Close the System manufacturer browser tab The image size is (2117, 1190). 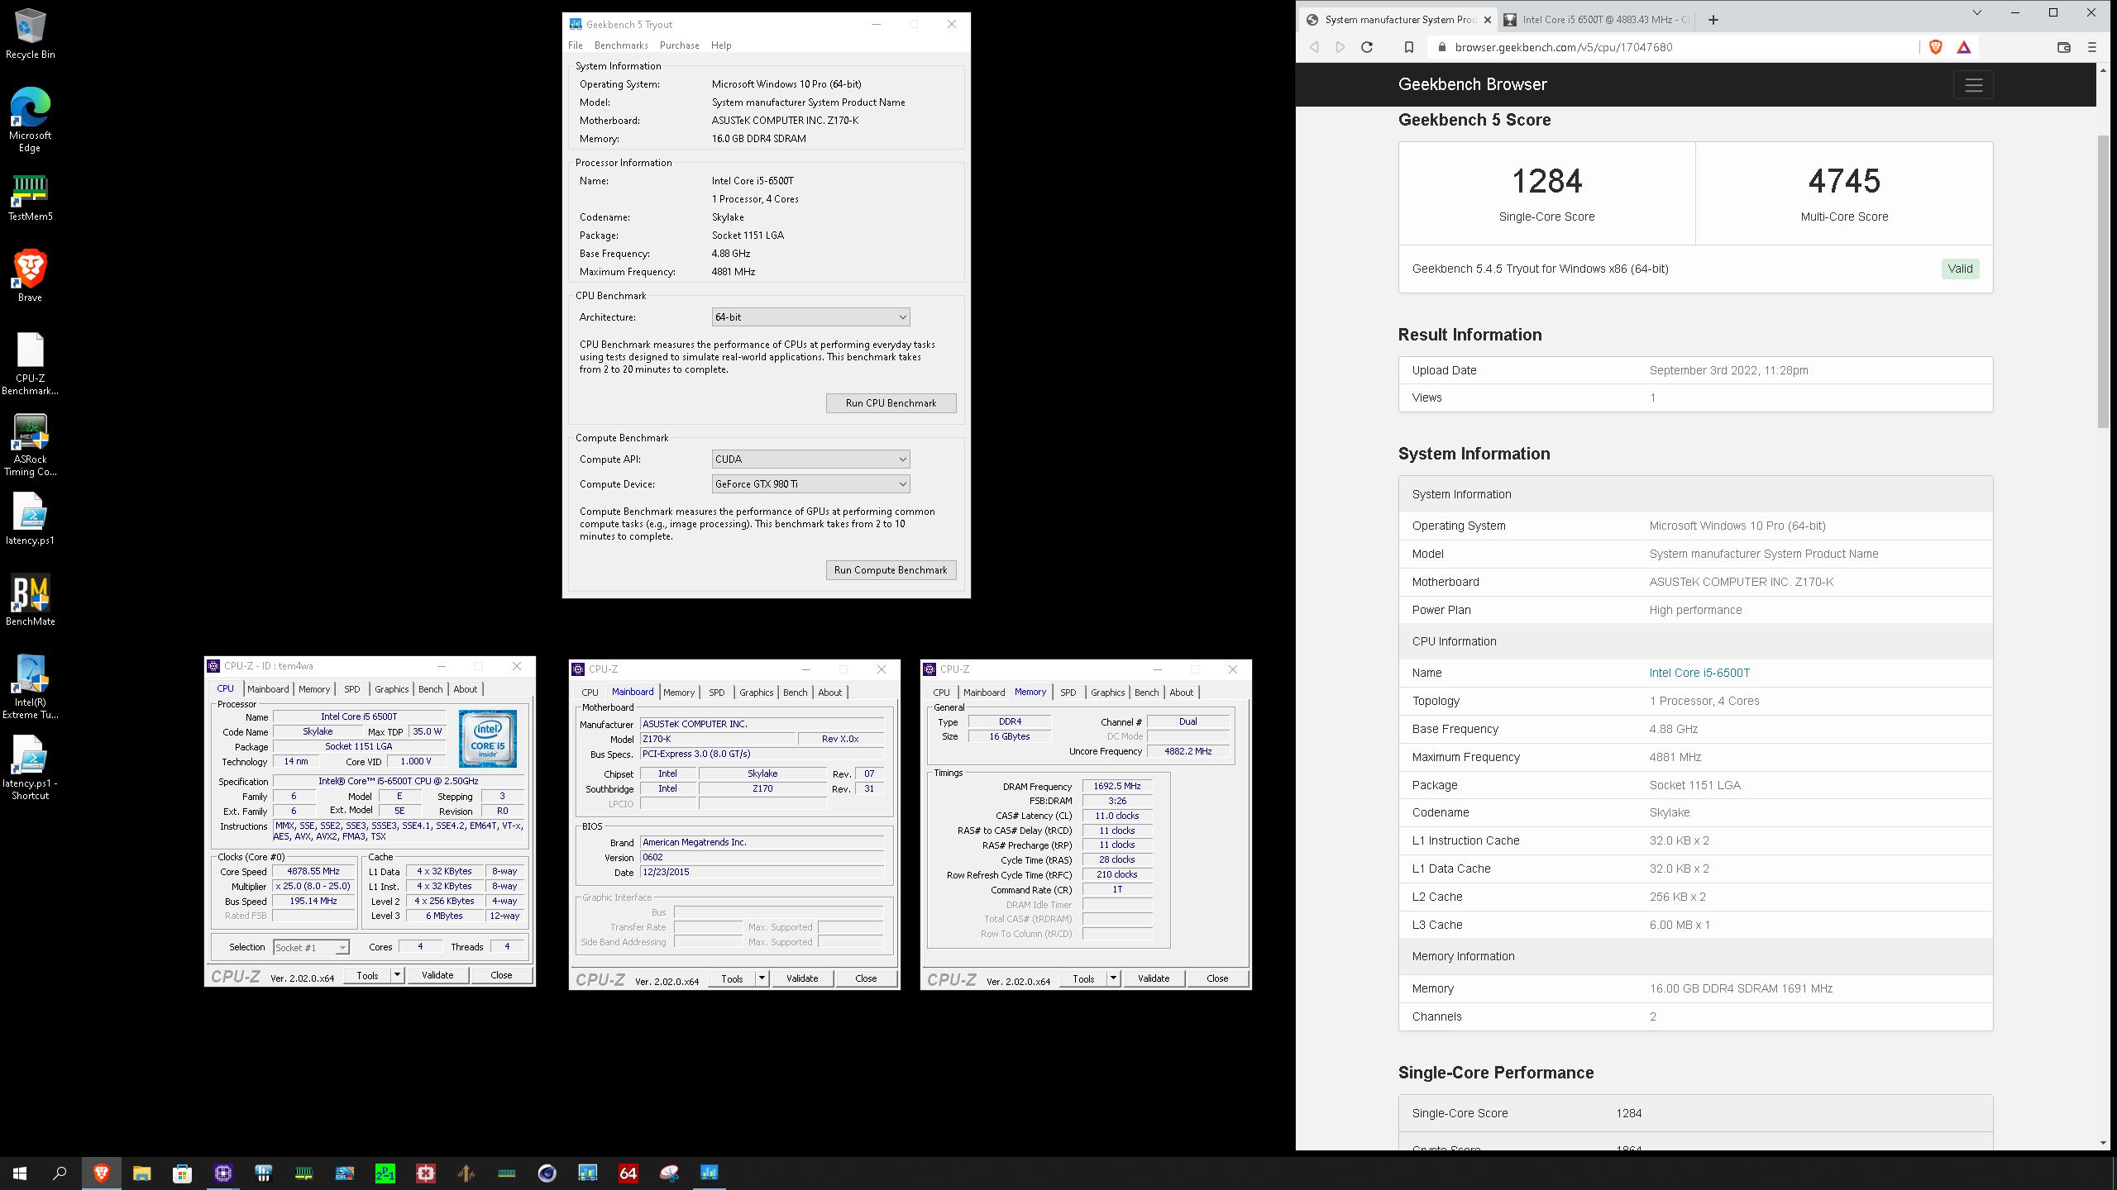(x=1487, y=20)
